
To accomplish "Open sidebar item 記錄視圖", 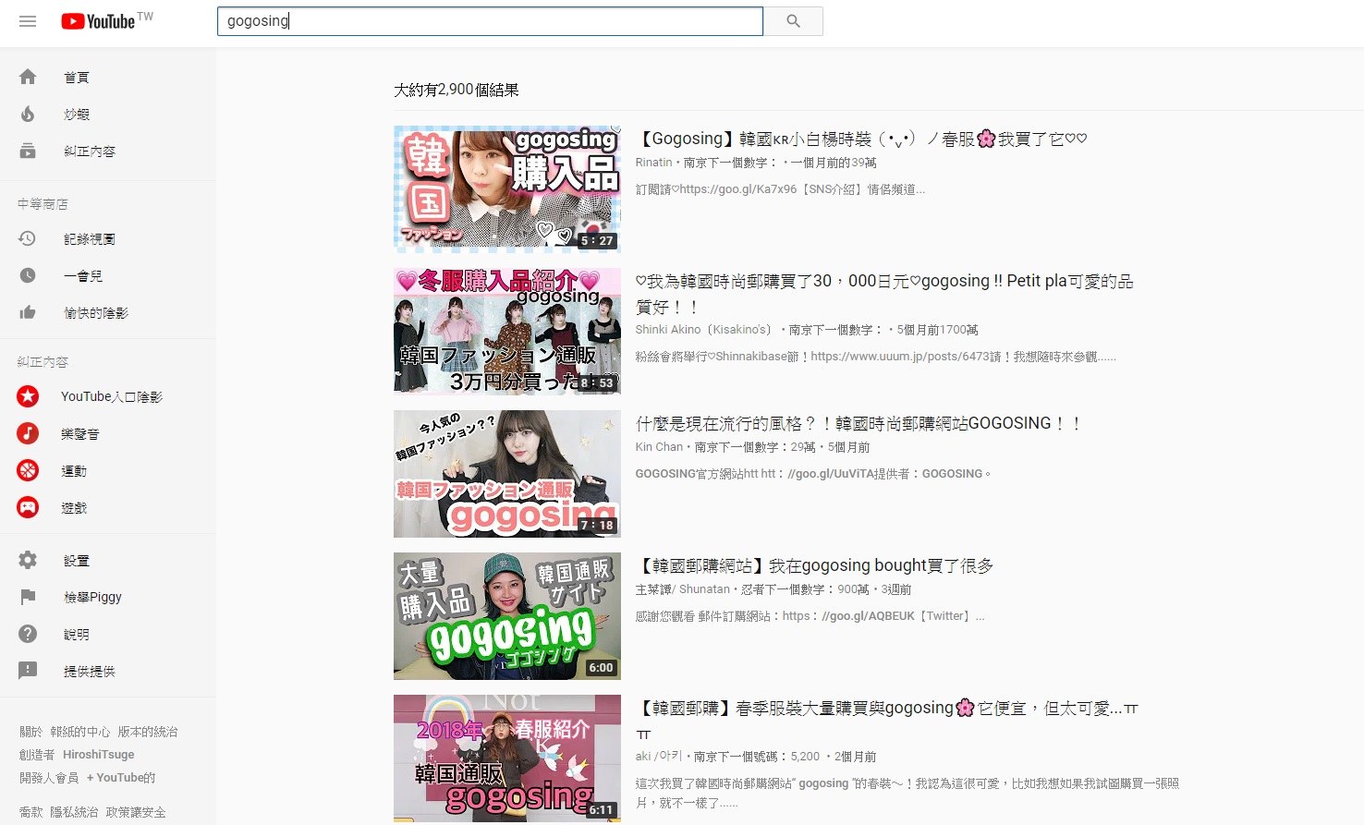I will pyautogui.click(x=107, y=238).
